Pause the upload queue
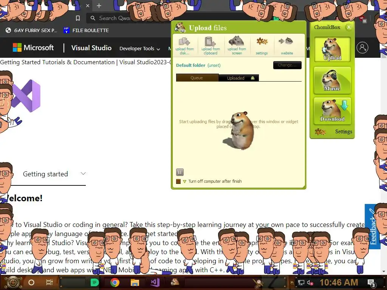Image resolution: width=387 pixels, height=290 pixels. pyautogui.click(x=180, y=172)
